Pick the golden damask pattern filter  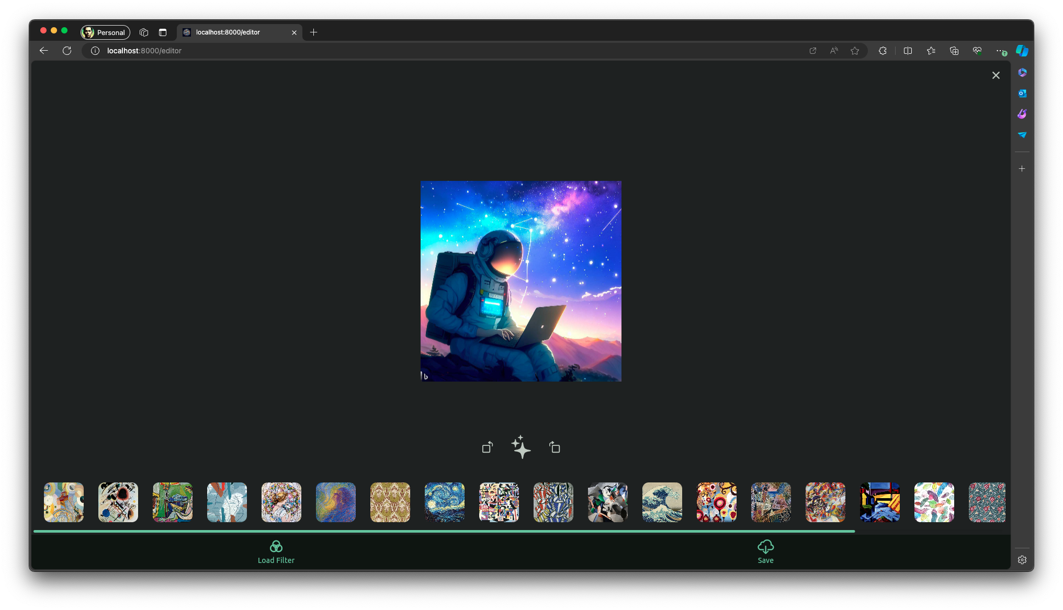click(x=390, y=502)
